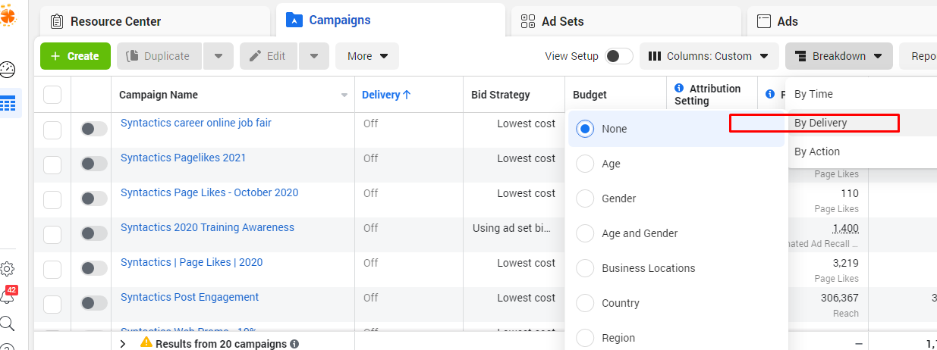Click the Edit button
Screen dimensions: 937x350
(x=269, y=56)
